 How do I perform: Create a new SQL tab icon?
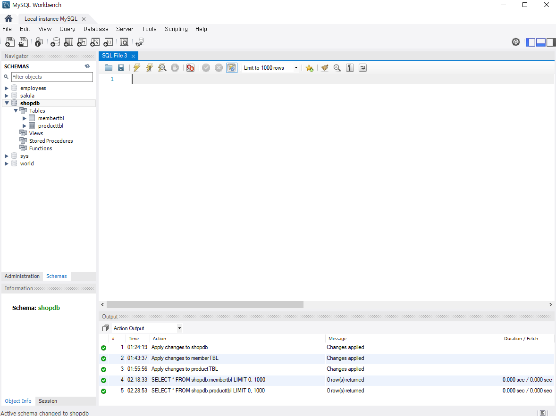point(10,42)
